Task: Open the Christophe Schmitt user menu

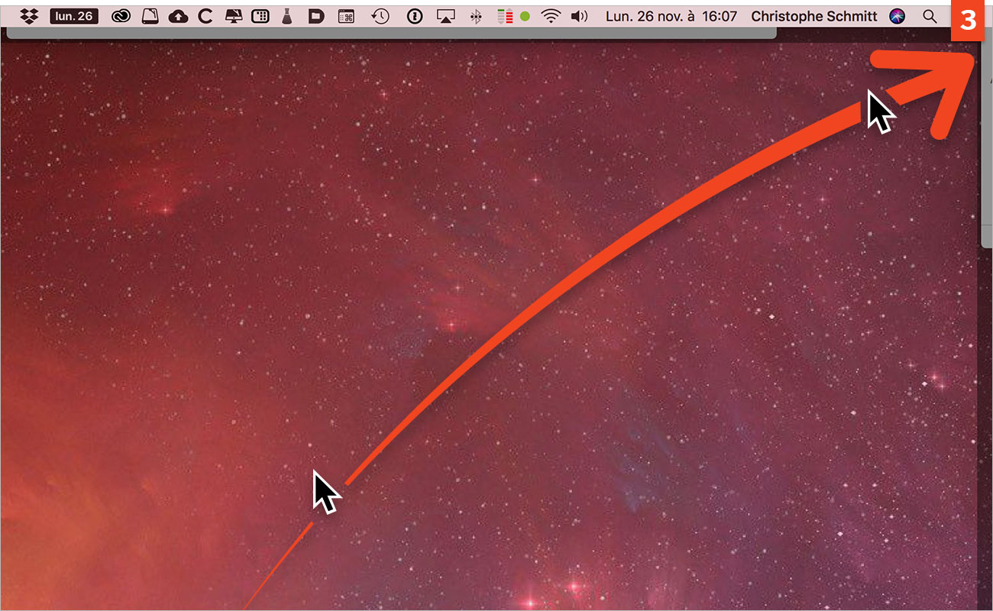Action: click(814, 16)
